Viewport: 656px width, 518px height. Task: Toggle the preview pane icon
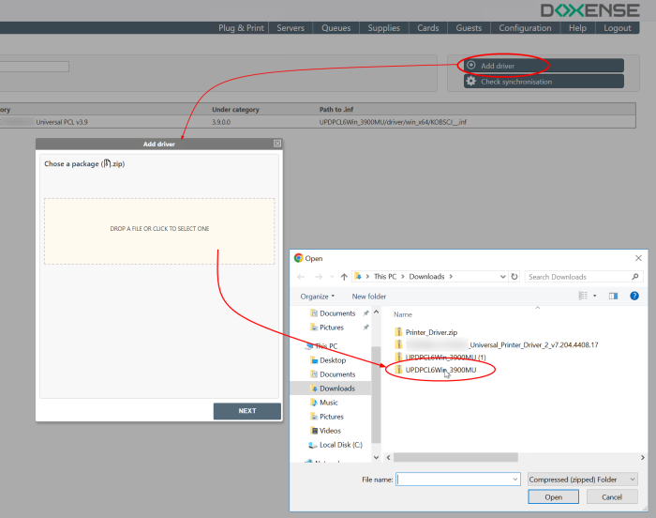click(614, 296)
